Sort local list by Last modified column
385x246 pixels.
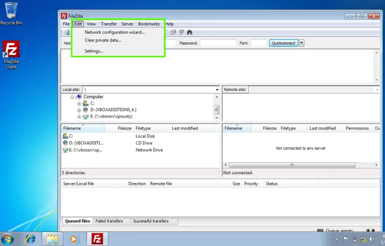(x=191, y=128)
